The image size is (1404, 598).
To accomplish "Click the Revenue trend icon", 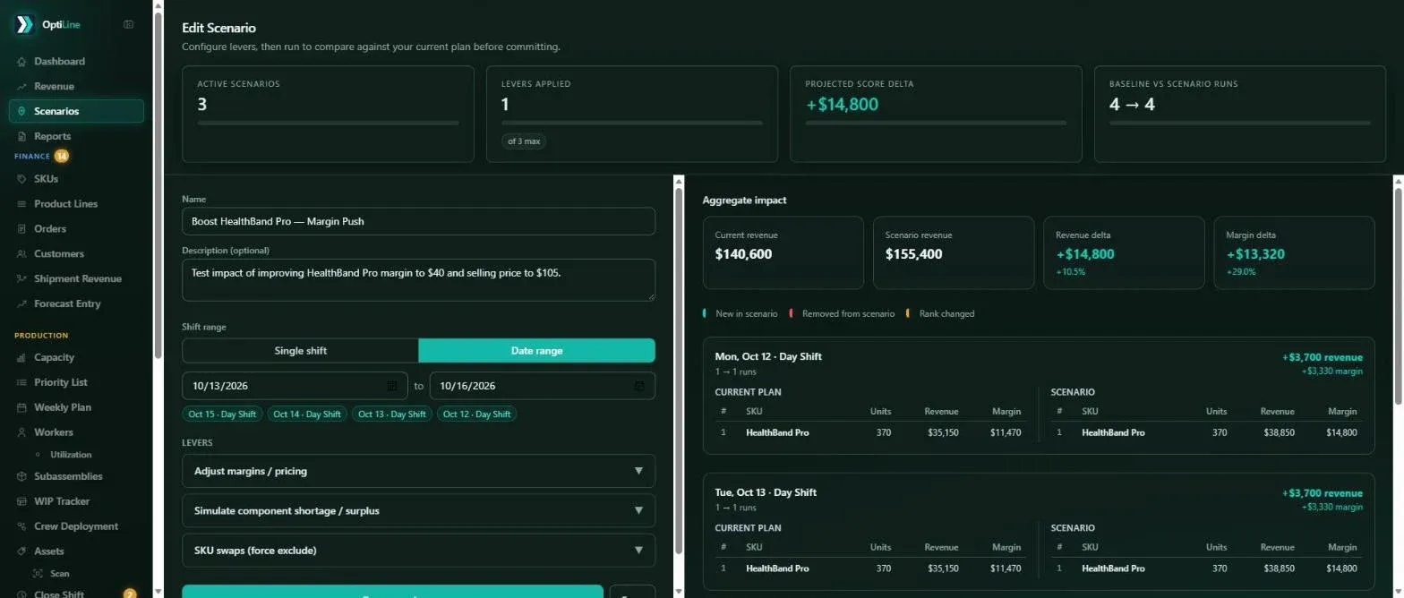I will (21, 87).
